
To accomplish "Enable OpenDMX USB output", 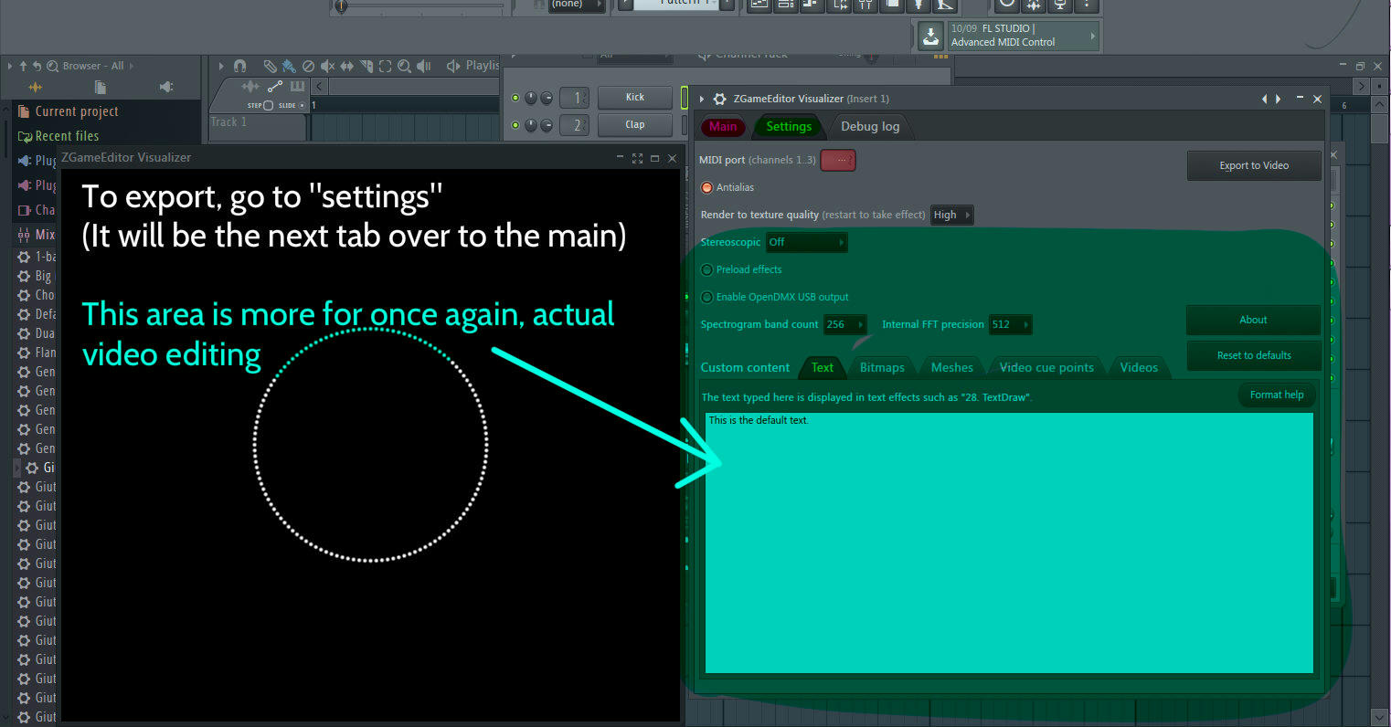I will (706, 297).
